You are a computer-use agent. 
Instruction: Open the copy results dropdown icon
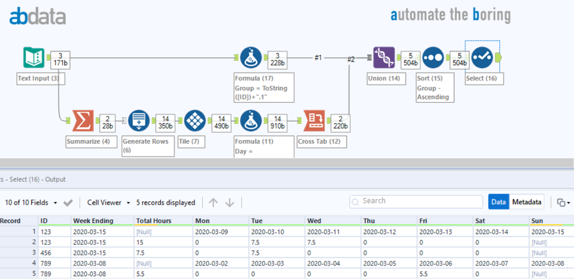[564, 202]
